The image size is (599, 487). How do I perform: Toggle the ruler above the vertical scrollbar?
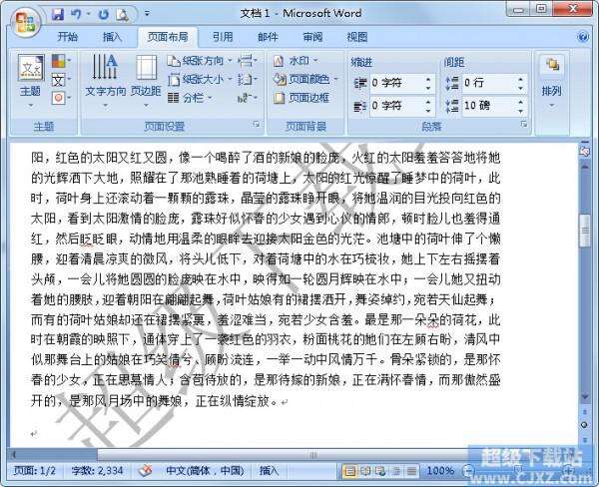[584, 152]
